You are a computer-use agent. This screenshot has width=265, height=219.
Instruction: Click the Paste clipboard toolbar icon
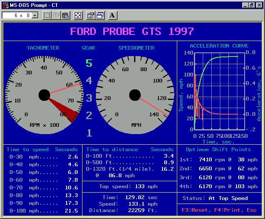coord(65,15)
